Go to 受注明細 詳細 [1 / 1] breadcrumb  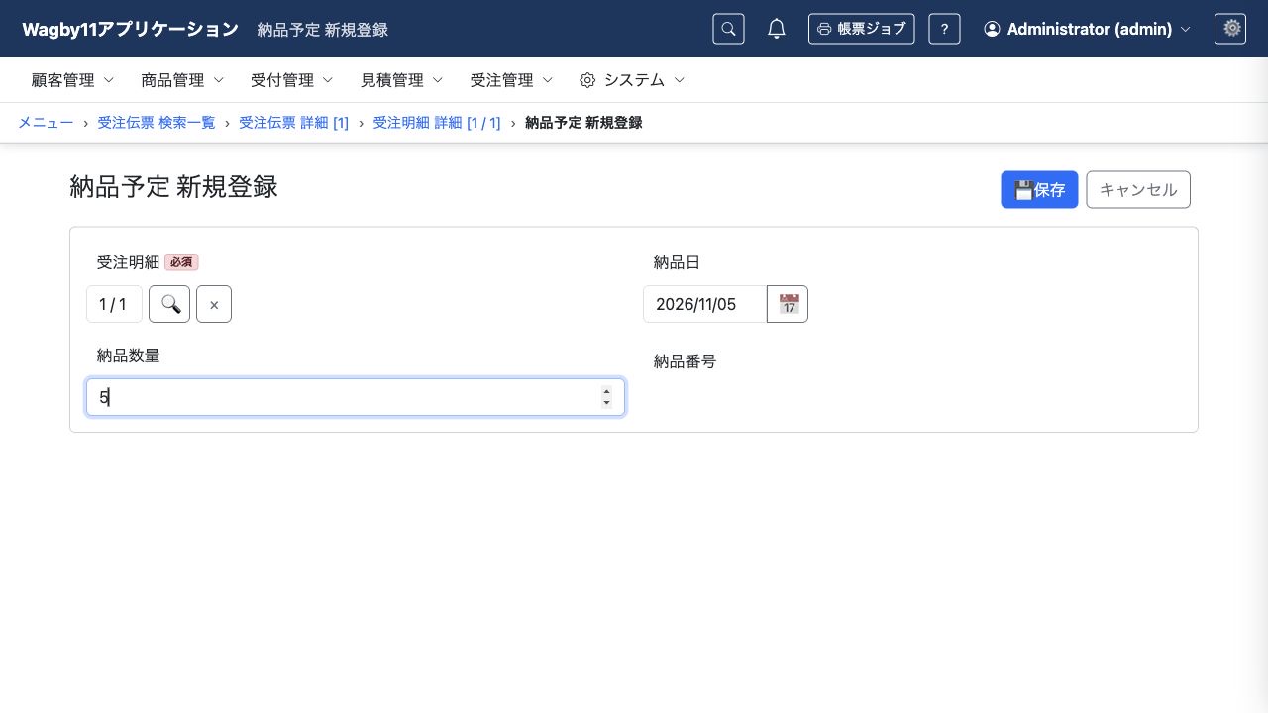pos(437,123)
